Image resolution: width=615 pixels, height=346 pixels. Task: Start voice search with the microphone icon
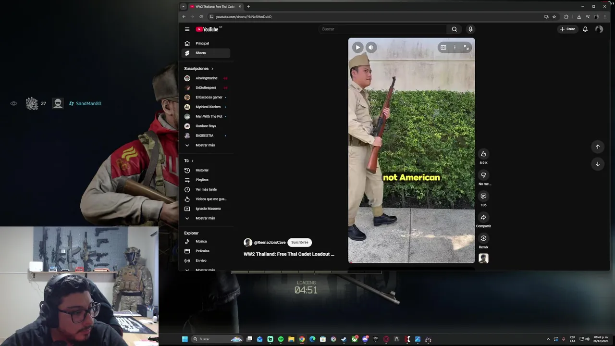click(x=470, y=29)
